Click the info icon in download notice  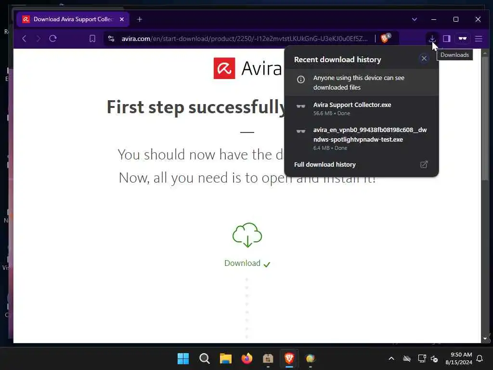point(300,79)
